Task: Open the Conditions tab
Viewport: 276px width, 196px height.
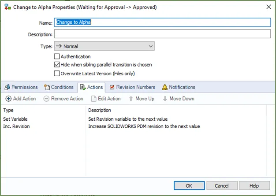Action: (x=59, y=87)
